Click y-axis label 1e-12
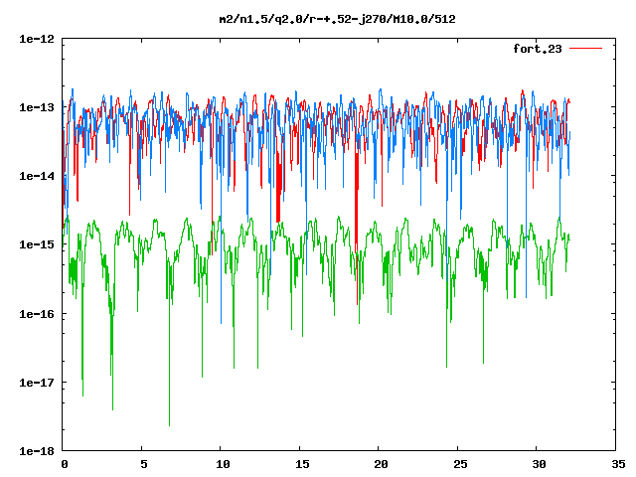636x477 pixels. (37, 39)
